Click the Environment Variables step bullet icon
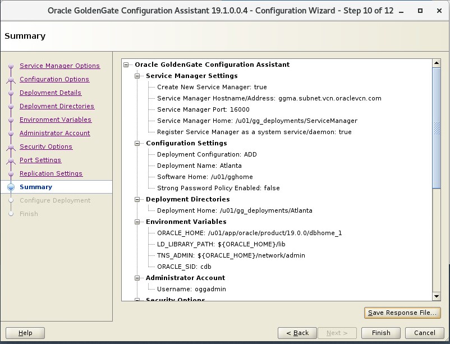Viewport: 450px width, 344px height. pos(11,120)
